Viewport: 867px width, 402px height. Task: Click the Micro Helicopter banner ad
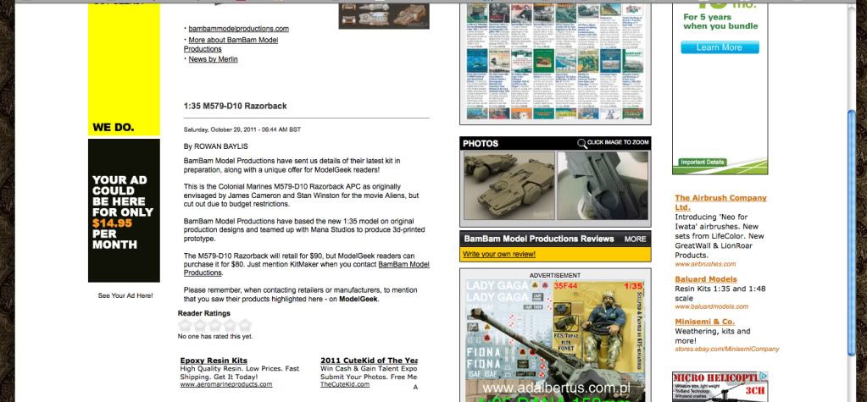(x=720, y=387)
